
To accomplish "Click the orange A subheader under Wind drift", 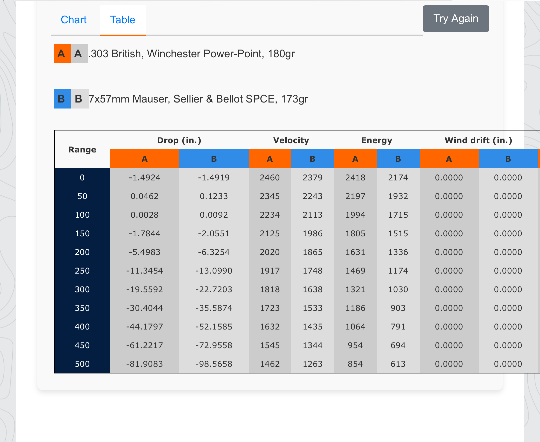I will (449, 159).
